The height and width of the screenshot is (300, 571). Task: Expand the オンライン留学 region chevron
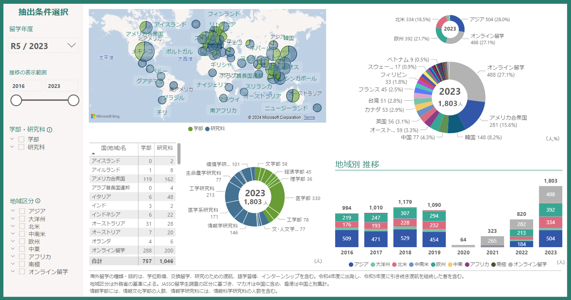[x=13, y=271]
